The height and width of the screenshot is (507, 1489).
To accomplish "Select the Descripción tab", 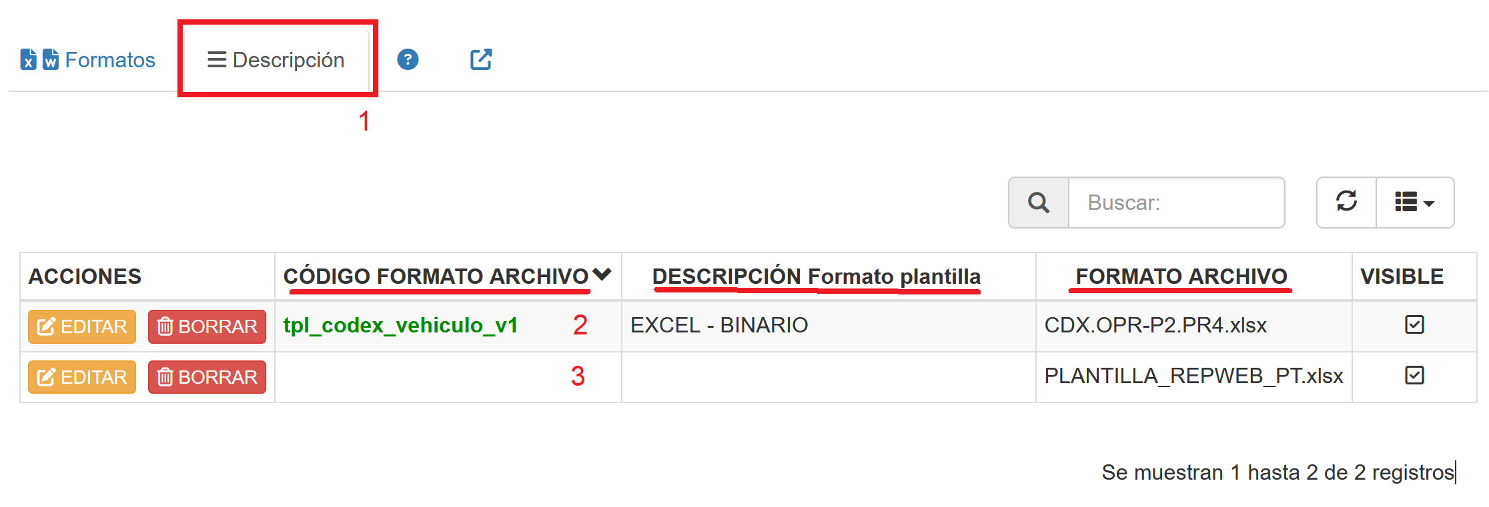I will coord(288,60).
